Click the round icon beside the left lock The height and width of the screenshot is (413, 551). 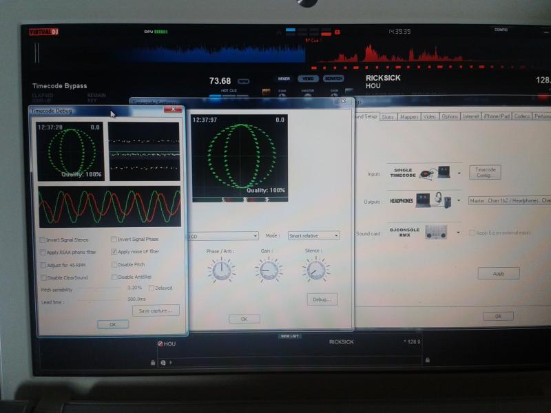coord(163,363)
